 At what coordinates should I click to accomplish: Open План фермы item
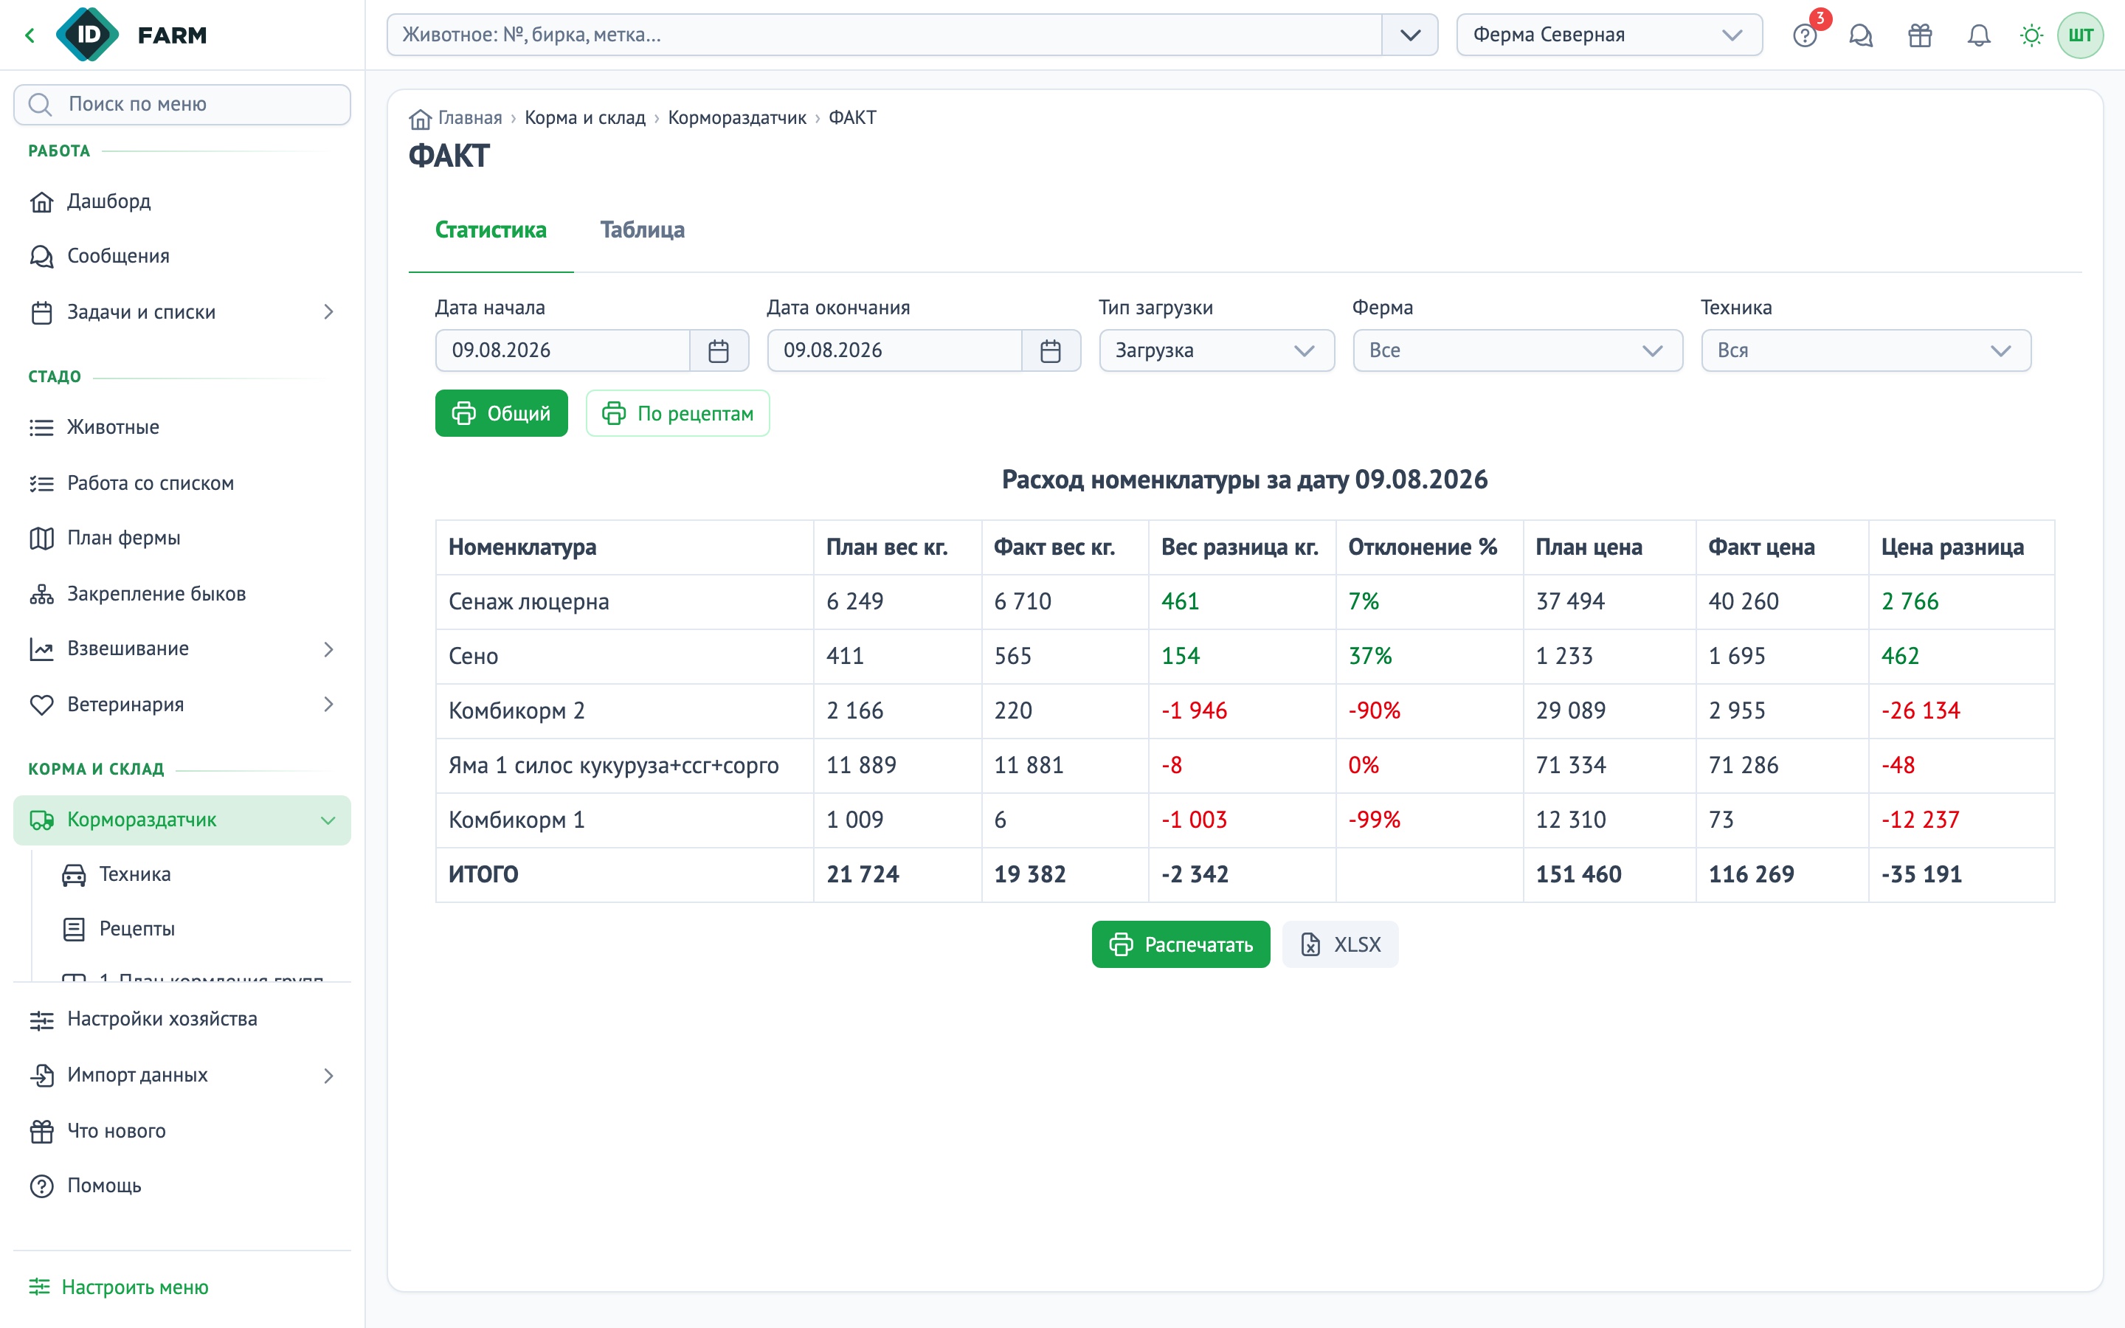tap(182, 538)
